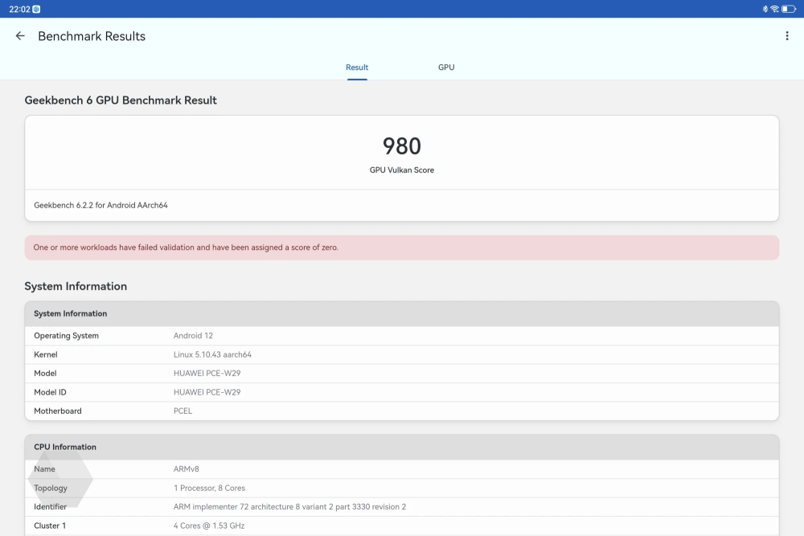This screenshot has height=536, width=804.
Task: Select the Result tab
Action: pyautogui.click(x=357, y=68)
